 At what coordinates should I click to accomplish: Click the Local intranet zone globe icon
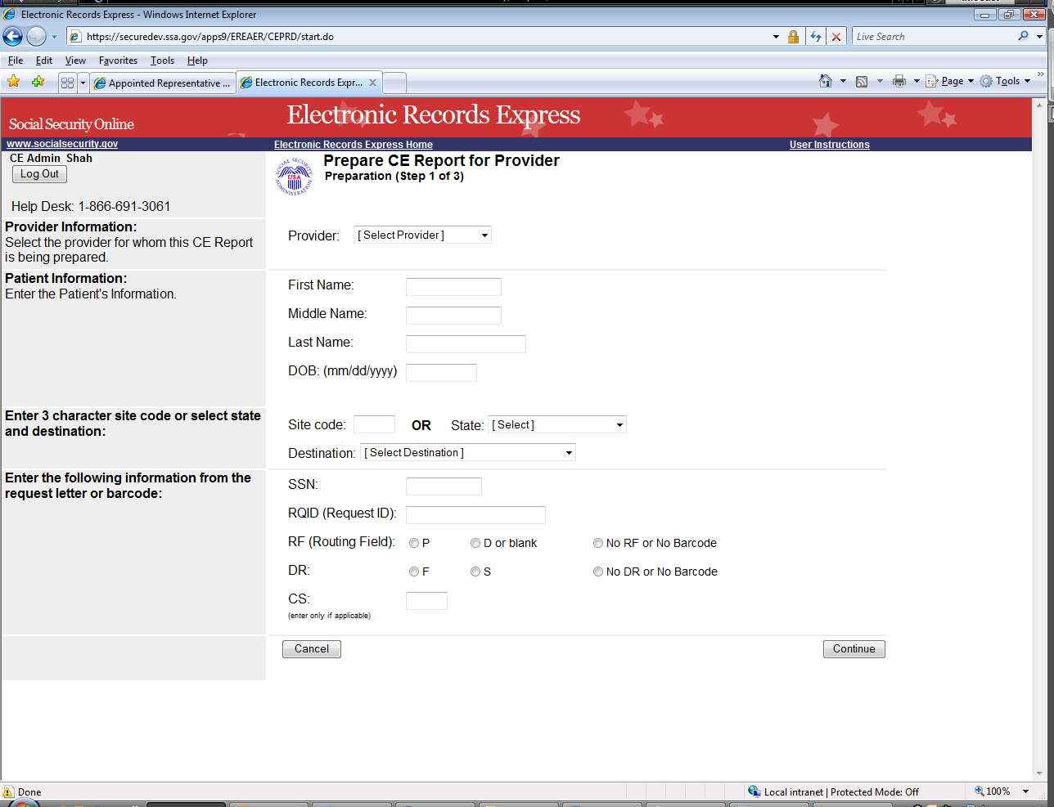coord(754,791)
